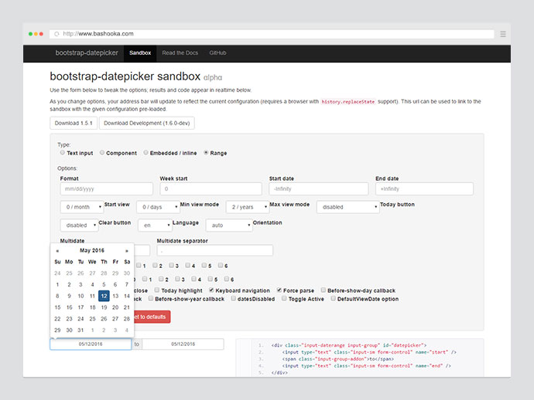Viewport: 534px width, 400px height.
Task: Open Orientation dropdown
Action: click(229, 225)
